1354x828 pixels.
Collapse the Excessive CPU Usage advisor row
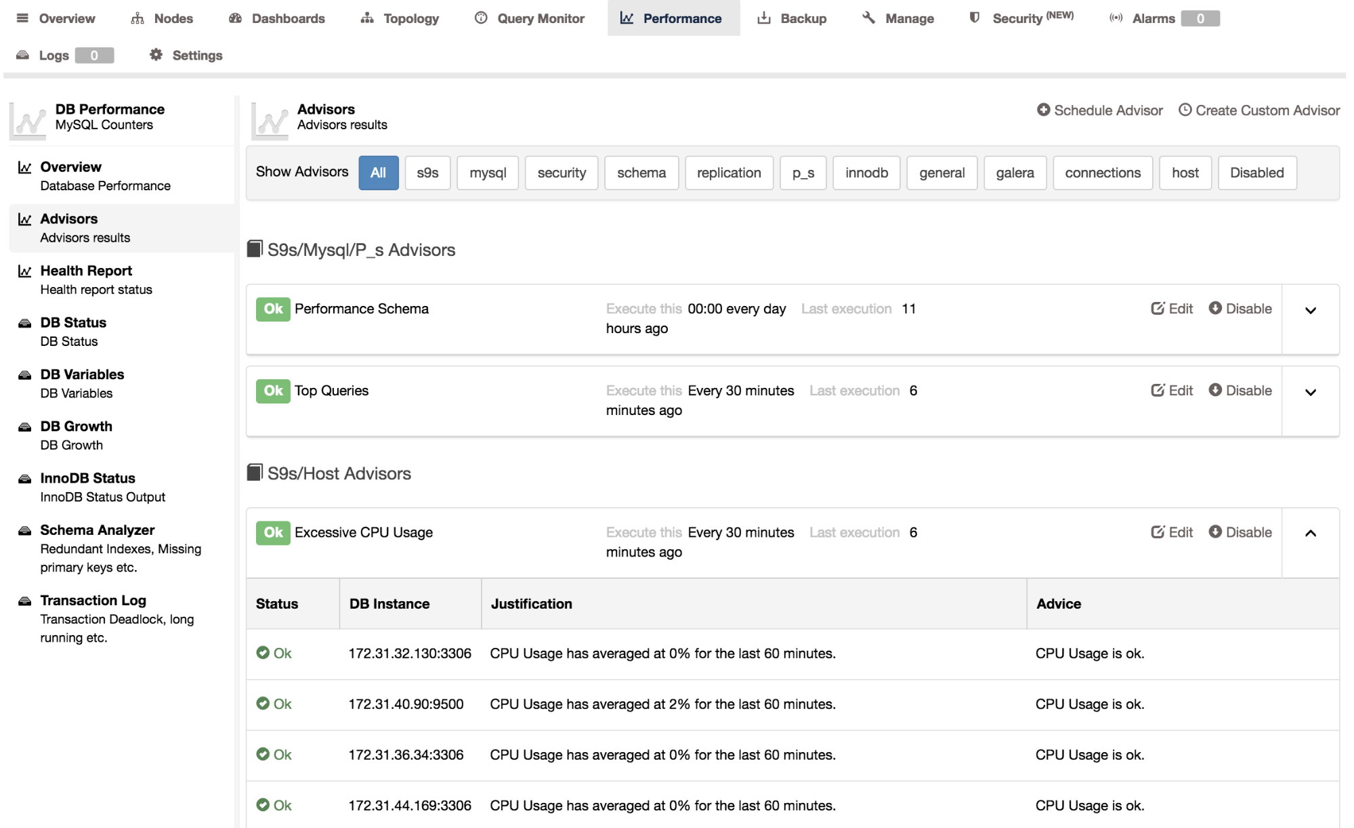[x=1311, y=533]
